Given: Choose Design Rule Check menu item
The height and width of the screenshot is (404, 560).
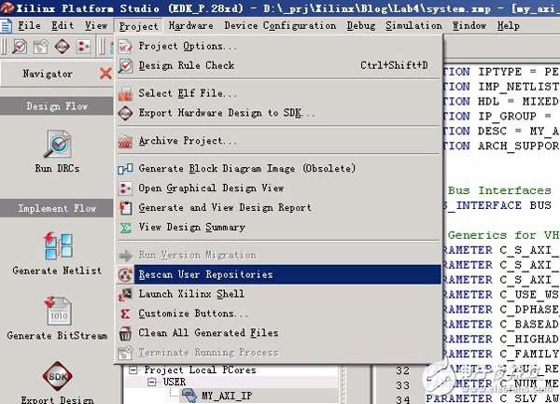Looking at the screenshot, I should click(187, 65).
